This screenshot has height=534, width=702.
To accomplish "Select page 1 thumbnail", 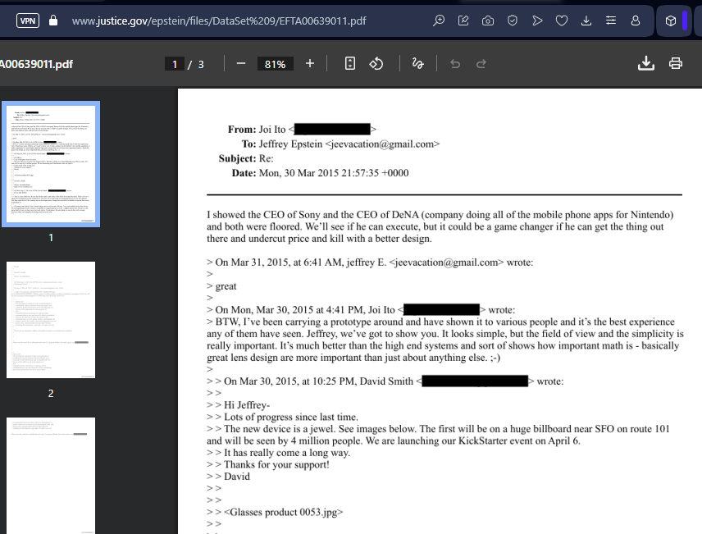I will [x=51, y=164].
